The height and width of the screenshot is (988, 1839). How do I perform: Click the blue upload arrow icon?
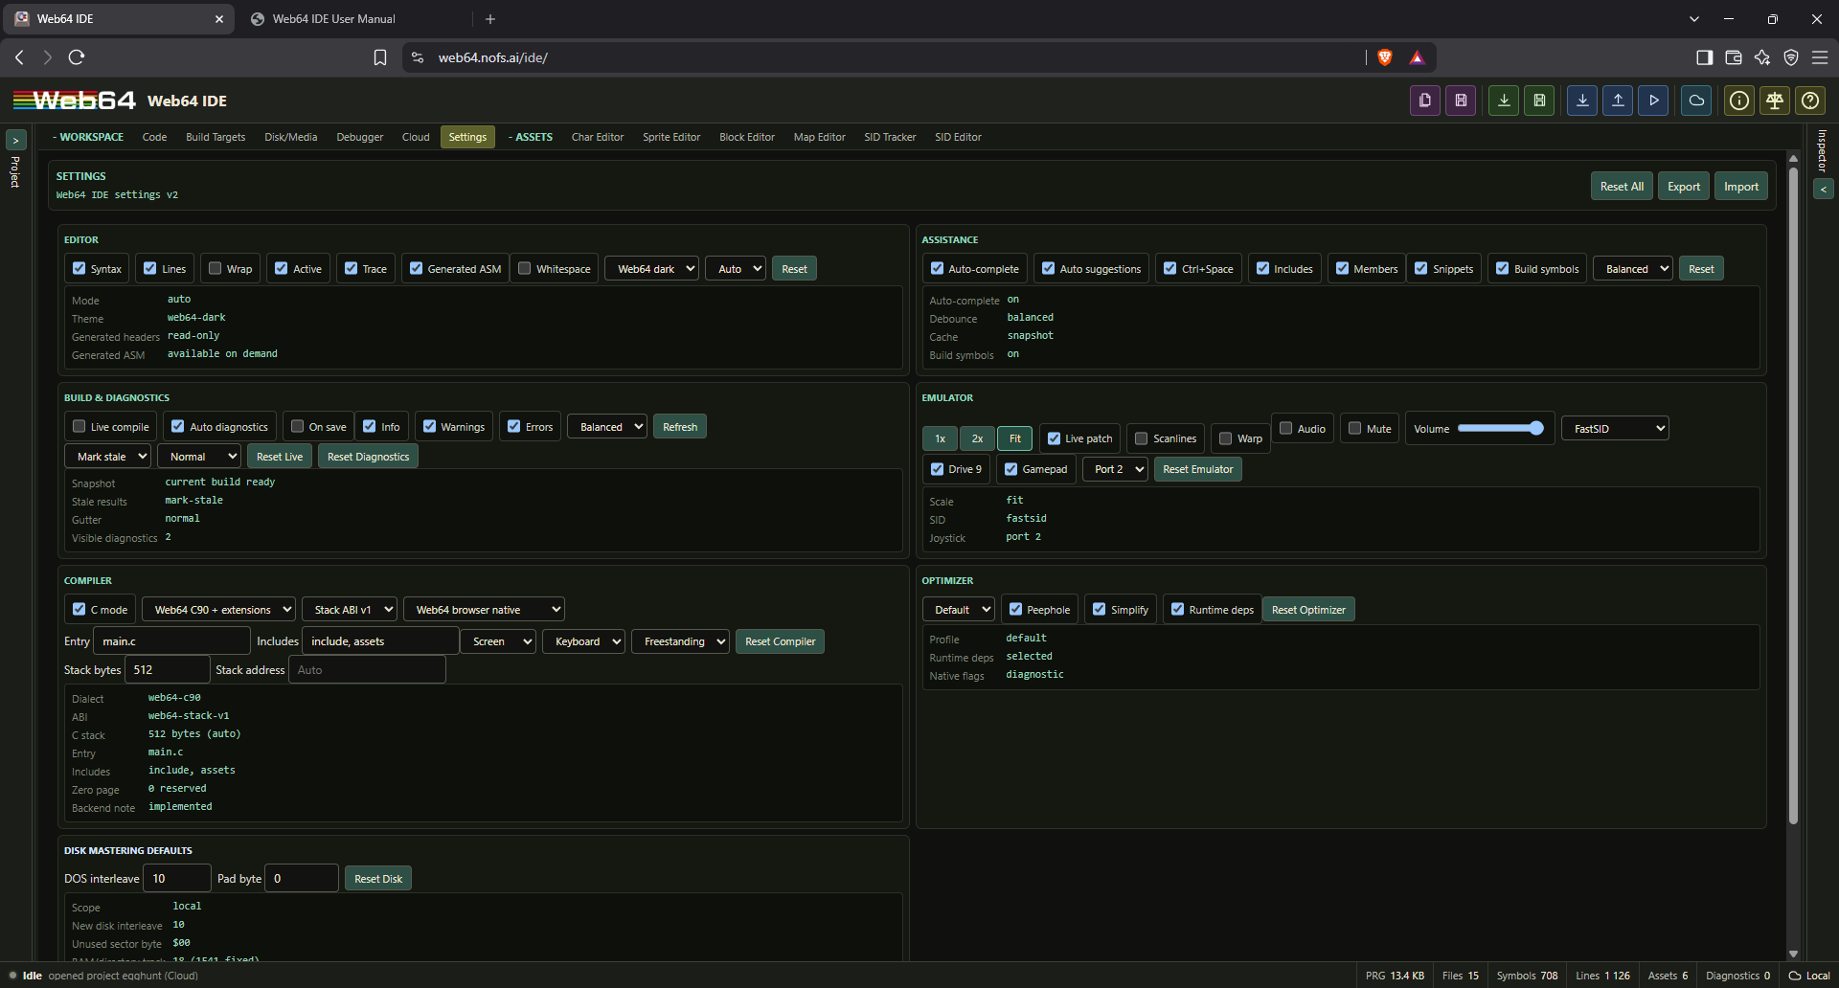(x=1618, y=101)
